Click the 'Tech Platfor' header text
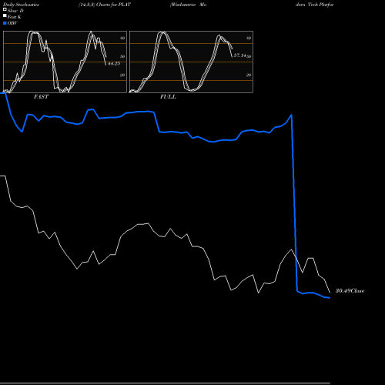Image resolution: width=385 pixels, height=385 pixels. 321,5
